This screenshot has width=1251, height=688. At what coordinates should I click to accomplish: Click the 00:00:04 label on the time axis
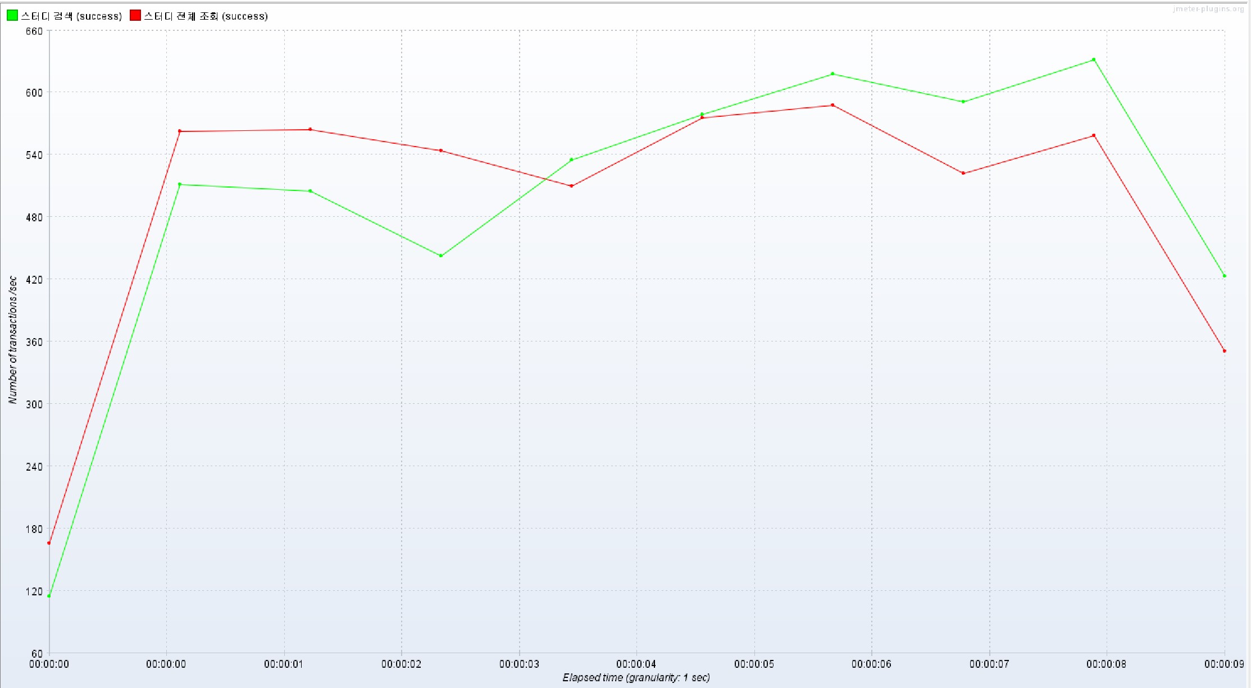pyautogui.click(x=636, y=664)
